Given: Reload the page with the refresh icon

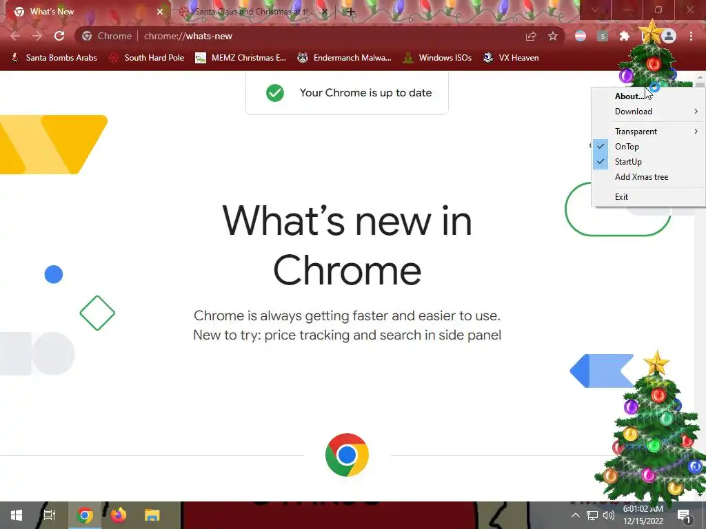Looking at the screenshot, I should [59, 36].
